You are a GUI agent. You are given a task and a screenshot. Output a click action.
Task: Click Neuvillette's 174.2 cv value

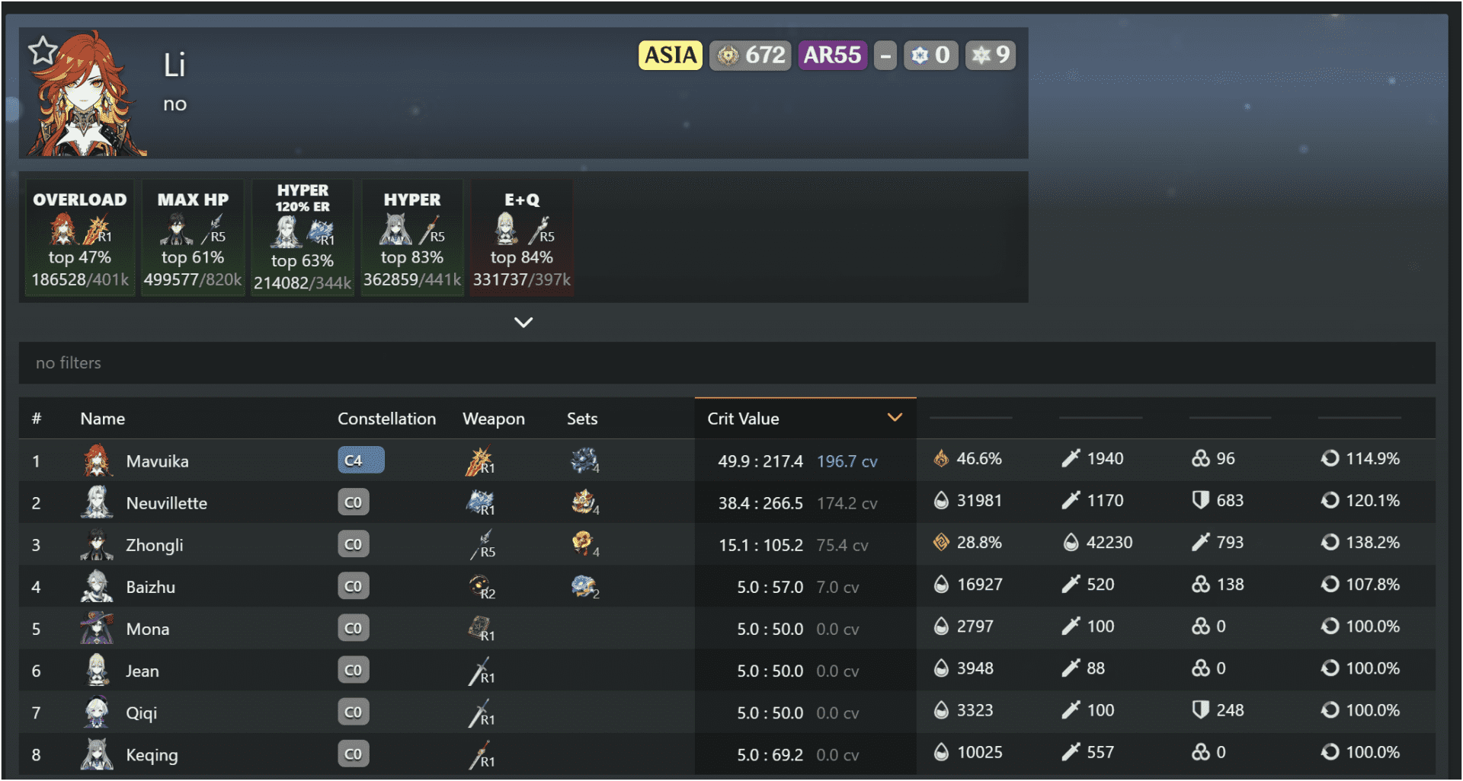point(847,503)
